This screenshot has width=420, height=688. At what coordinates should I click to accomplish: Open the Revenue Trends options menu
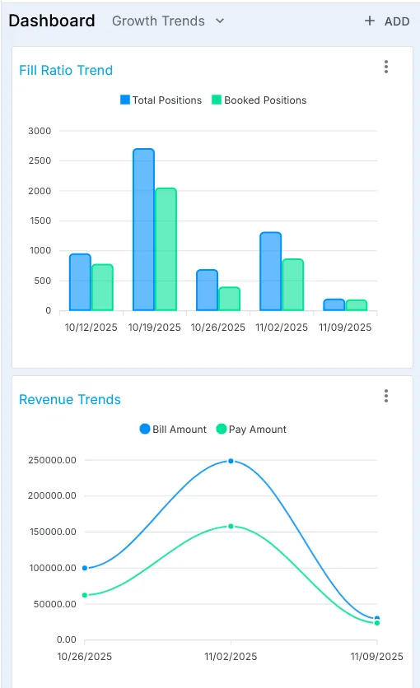(385, 396)
